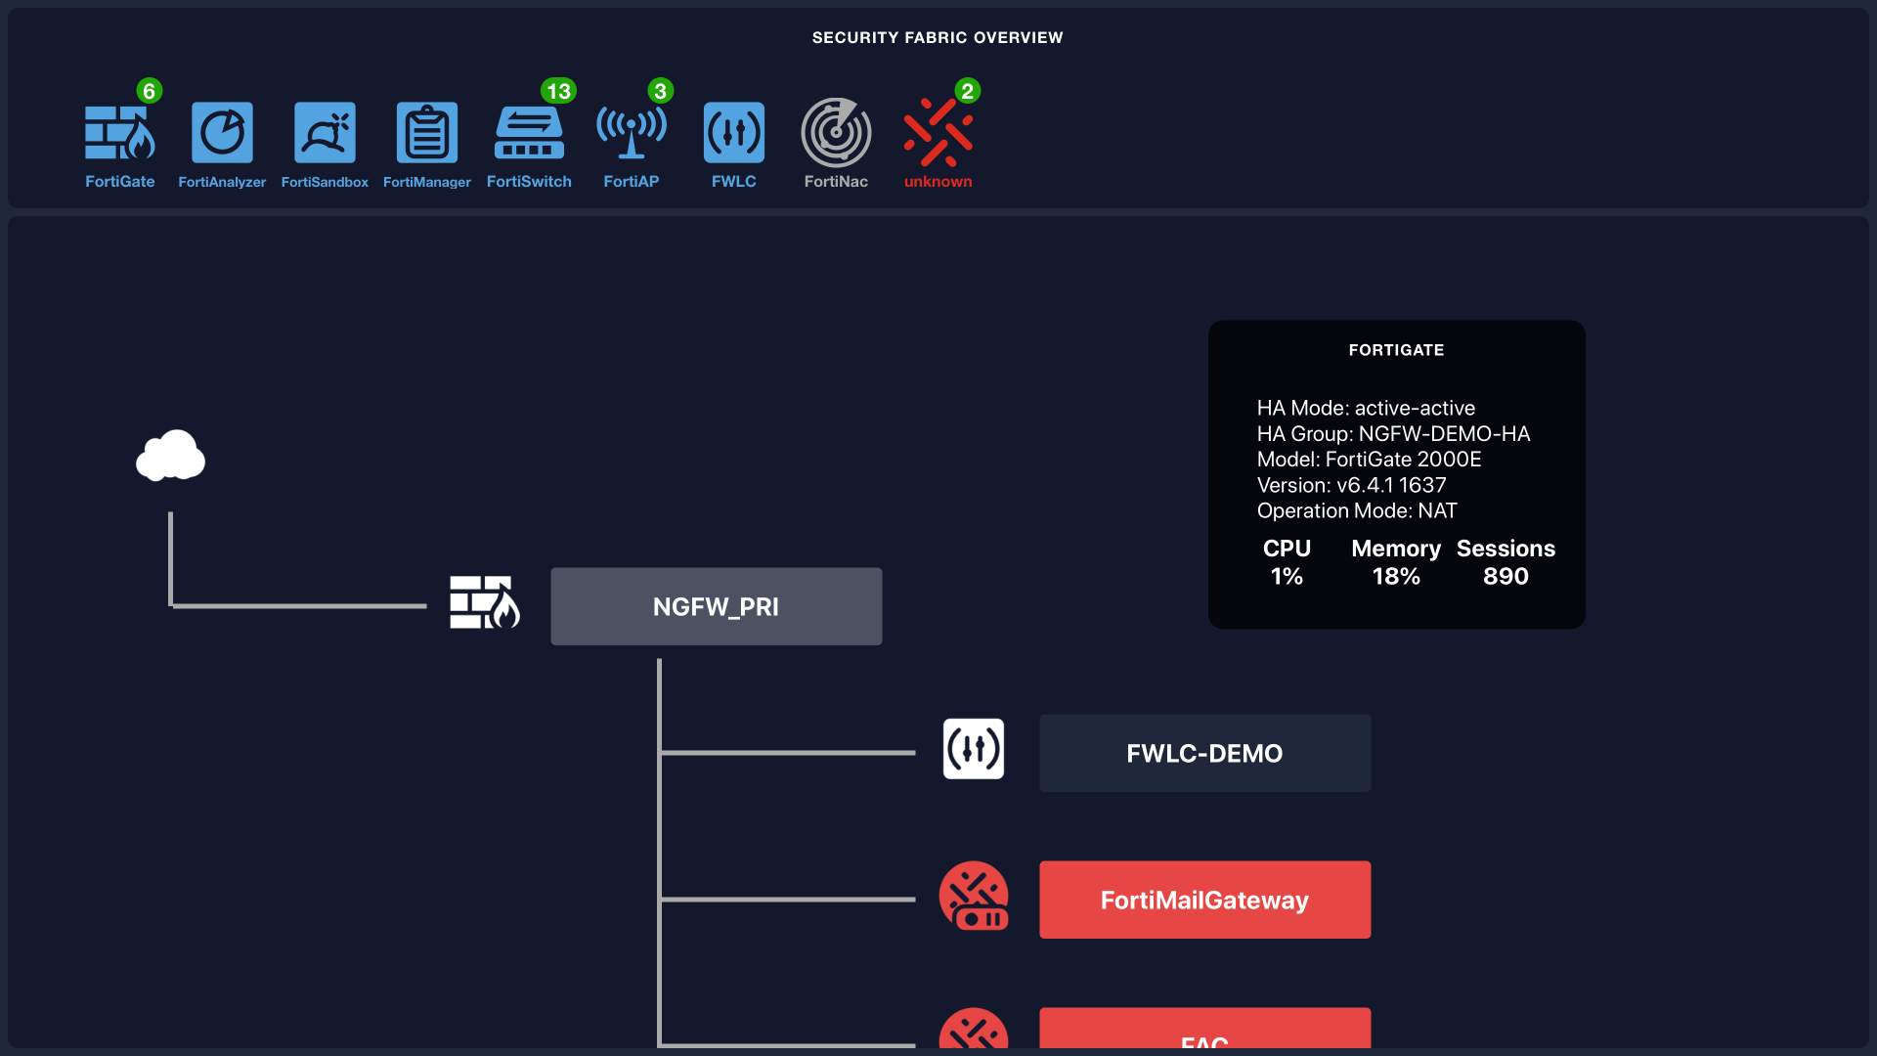The image size is (1877, 1056).
Task: Select the FortiGate icon in the fabric overview
Action: click(119, 133)
